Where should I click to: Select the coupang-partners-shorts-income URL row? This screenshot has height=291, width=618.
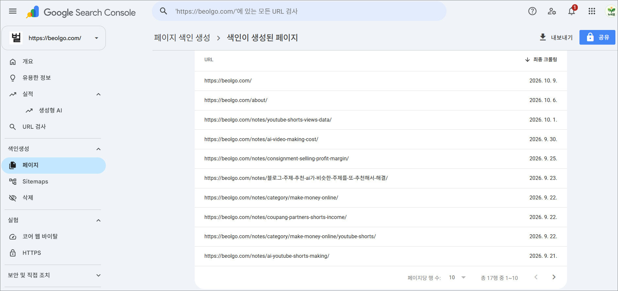click(381, 217)
